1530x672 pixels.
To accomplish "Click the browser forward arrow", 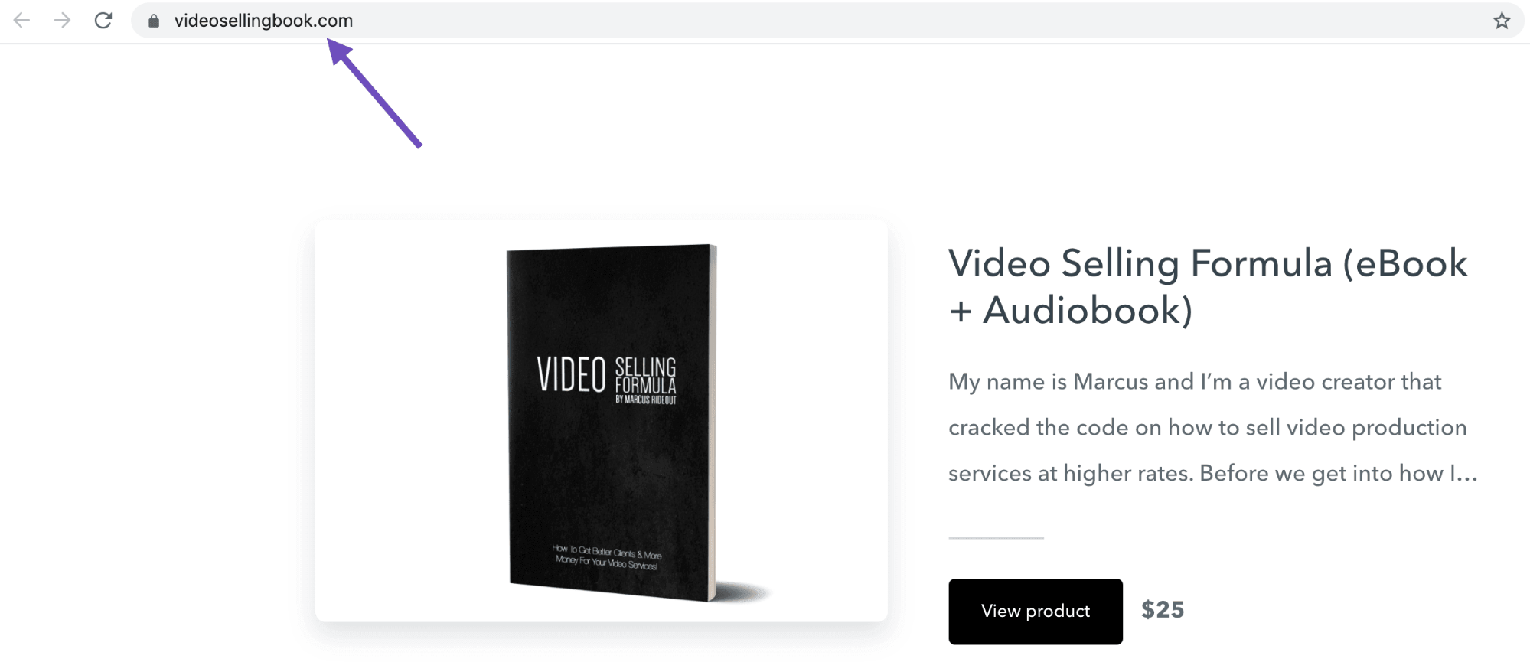I will [62, 21].
